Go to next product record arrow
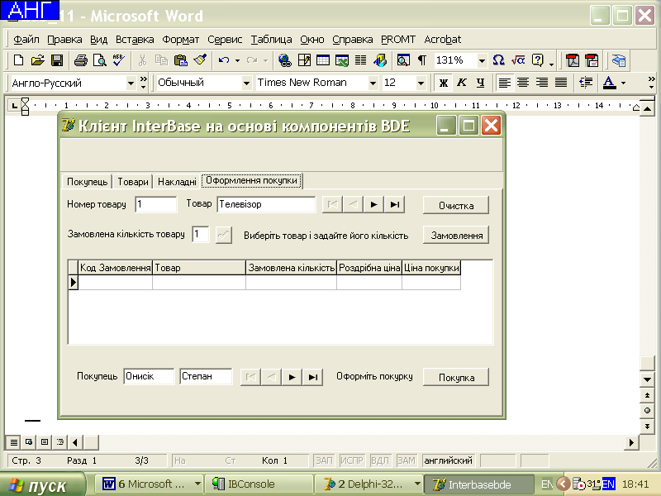661x496 pixels. click(x=373, y=204)
